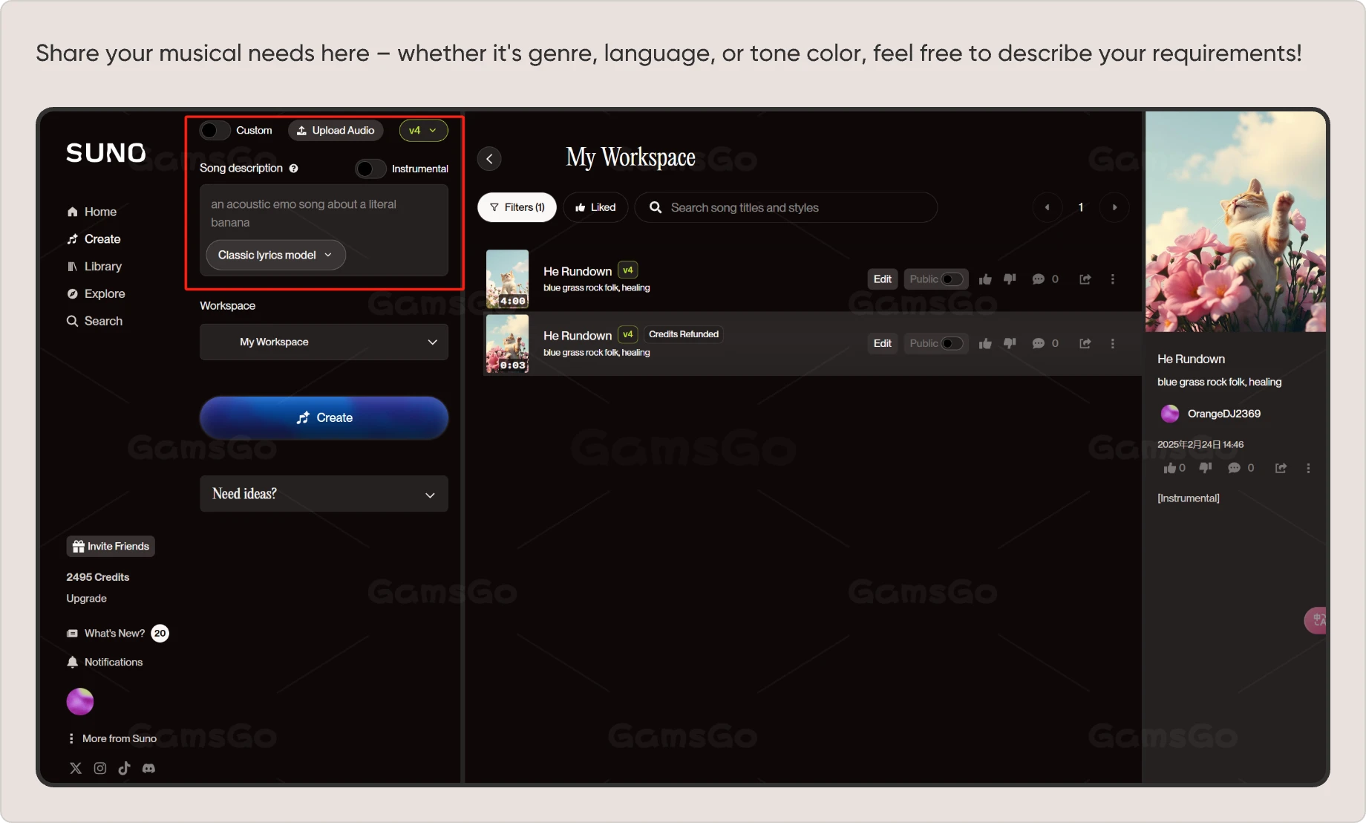
Task: Open the v4 model version dropdown
Action: 423,131
